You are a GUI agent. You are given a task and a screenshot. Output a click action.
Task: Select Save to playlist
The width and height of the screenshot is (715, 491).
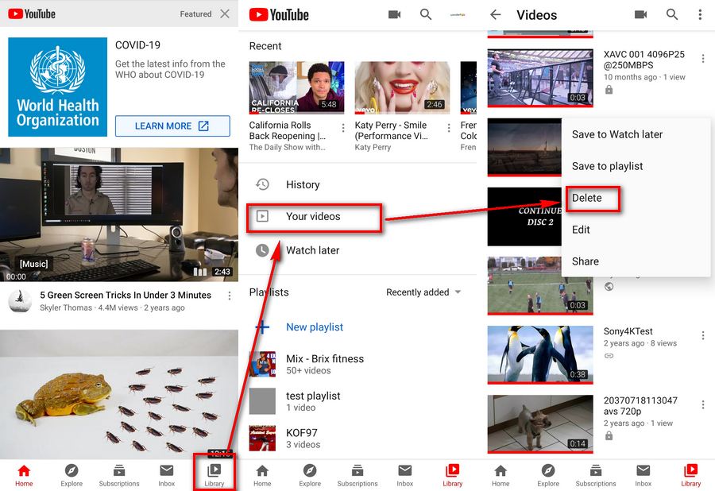click(608, 166)
